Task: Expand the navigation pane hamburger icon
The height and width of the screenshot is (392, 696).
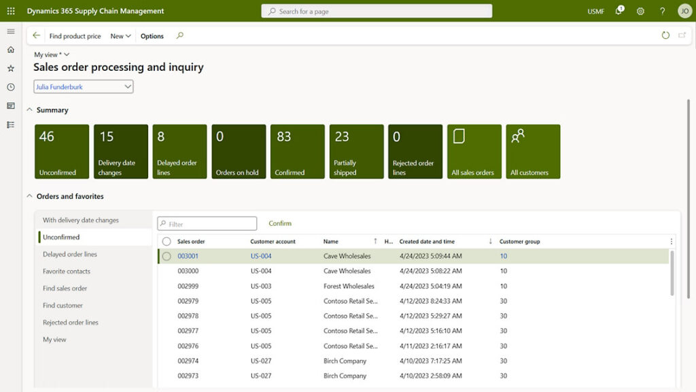Action: (10, 31)
